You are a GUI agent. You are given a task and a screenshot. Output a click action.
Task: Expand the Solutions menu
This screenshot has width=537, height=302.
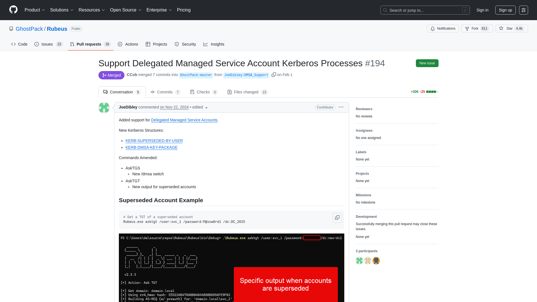(62, 10)
